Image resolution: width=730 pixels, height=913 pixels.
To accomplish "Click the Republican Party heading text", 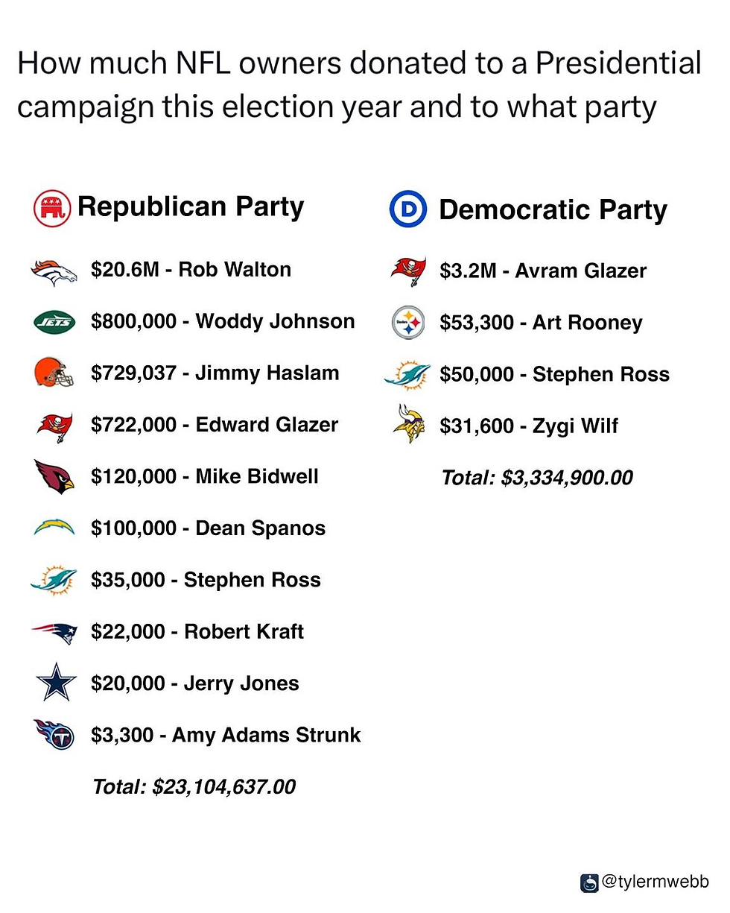I will pos(191,206).
